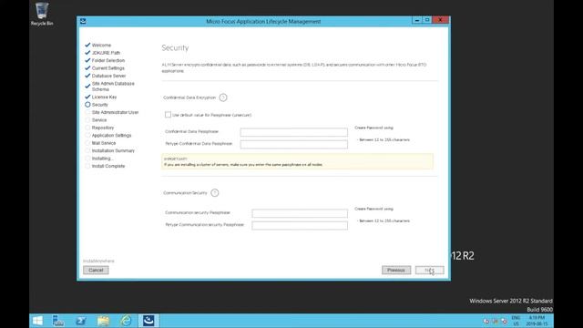Open help for Communication Security
The image size is (583, 328).
click(215, 192)
